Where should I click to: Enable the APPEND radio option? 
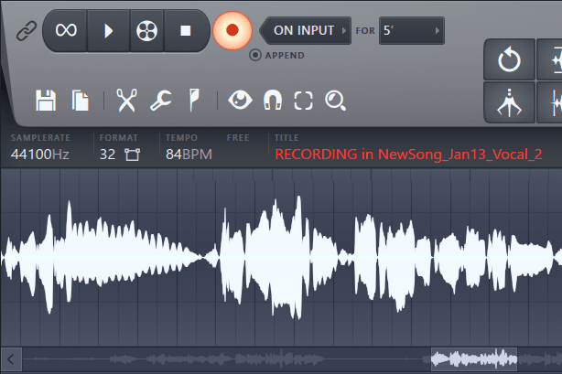pos(254,55)
